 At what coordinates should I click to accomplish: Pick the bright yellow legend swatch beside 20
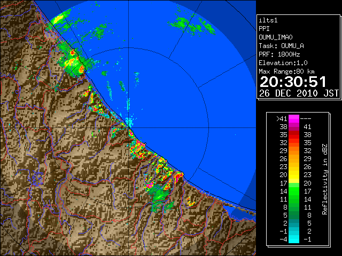[294, 175]
